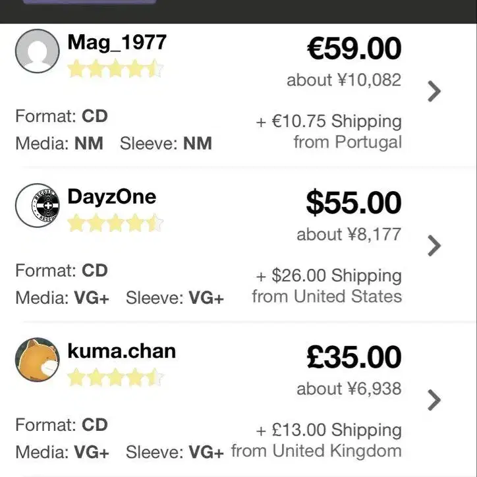The image size is (477, 477).
Task: Open Mag_1977's default profile avatar
Action: tap(37, 51)
